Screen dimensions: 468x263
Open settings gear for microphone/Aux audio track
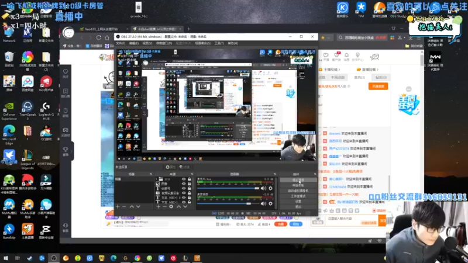click(x=270, y=188)
